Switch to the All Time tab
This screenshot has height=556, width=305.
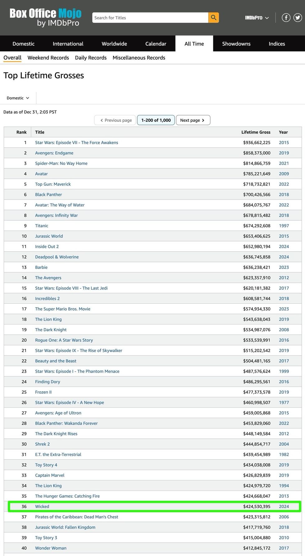pyautogui.click(x=194, y=44)
